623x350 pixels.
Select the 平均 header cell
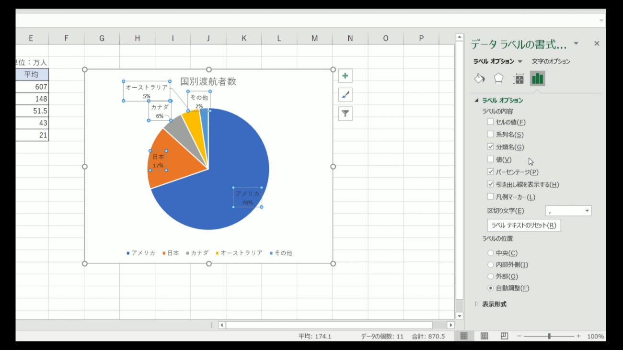pos(32,74)
